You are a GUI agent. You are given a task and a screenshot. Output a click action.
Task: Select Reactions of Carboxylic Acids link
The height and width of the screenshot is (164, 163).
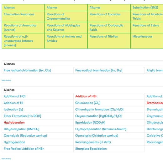[x=107, y=28]
